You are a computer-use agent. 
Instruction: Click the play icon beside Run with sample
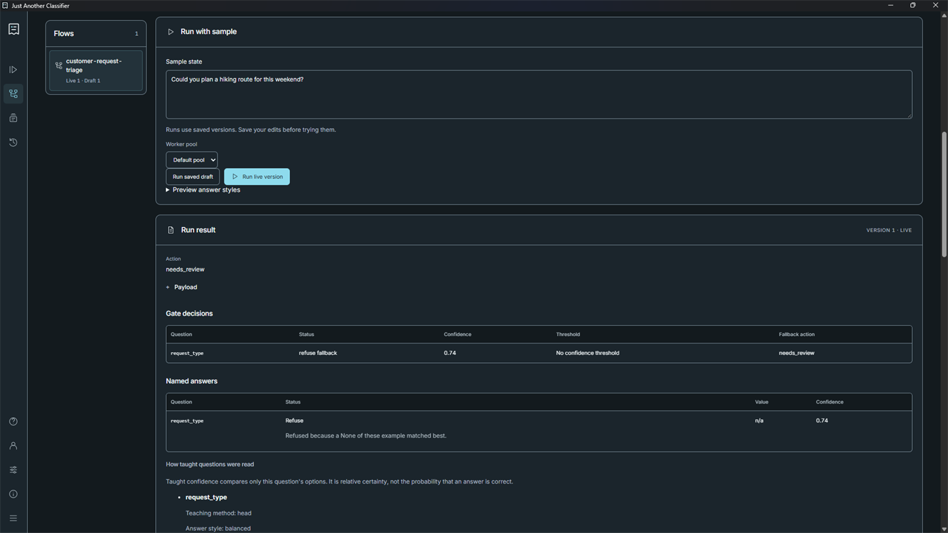171,32
